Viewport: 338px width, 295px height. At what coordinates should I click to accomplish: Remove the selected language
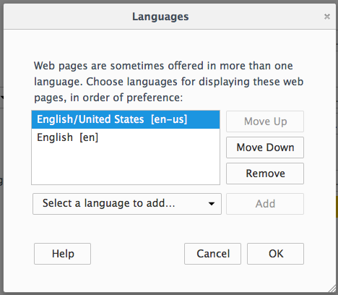point(265,174)
